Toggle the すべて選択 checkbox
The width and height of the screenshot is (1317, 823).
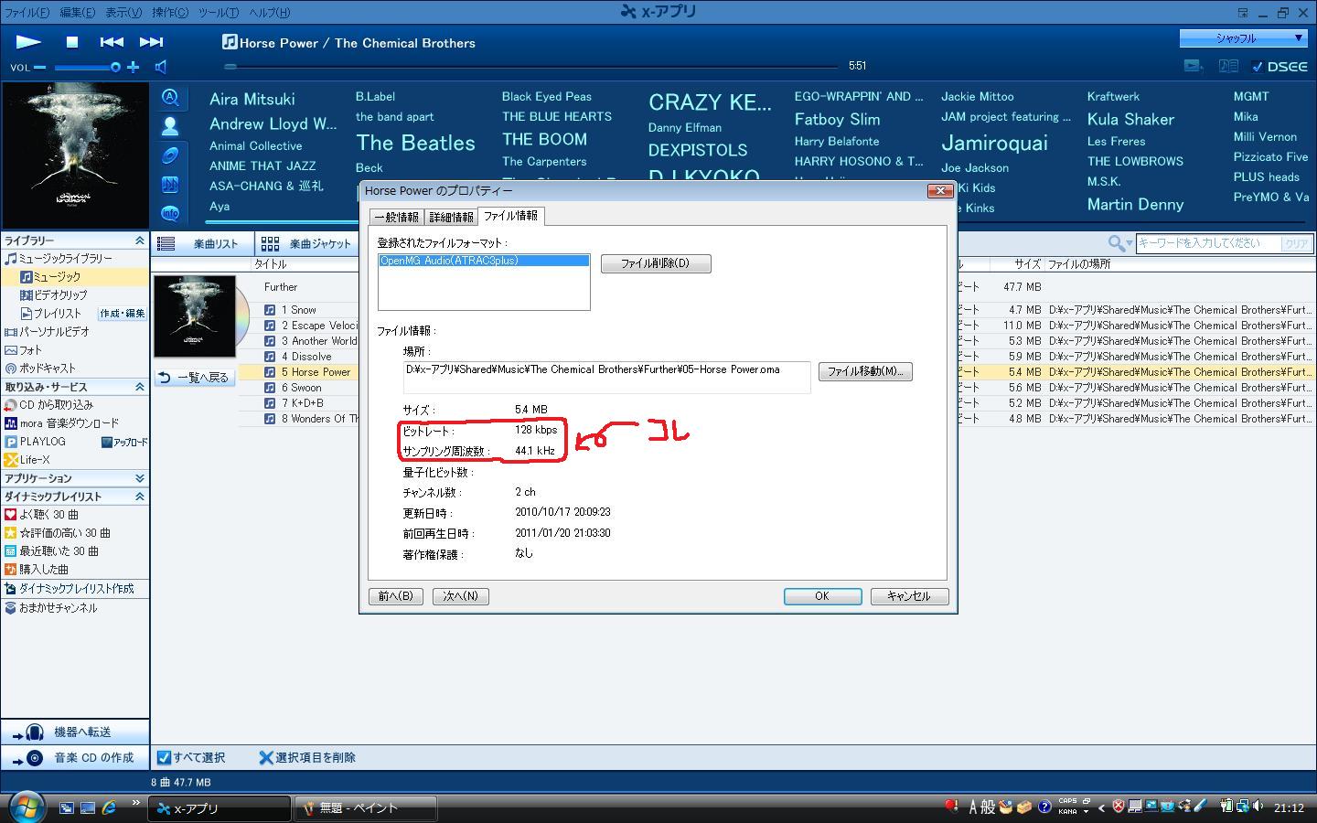(164, 757)
